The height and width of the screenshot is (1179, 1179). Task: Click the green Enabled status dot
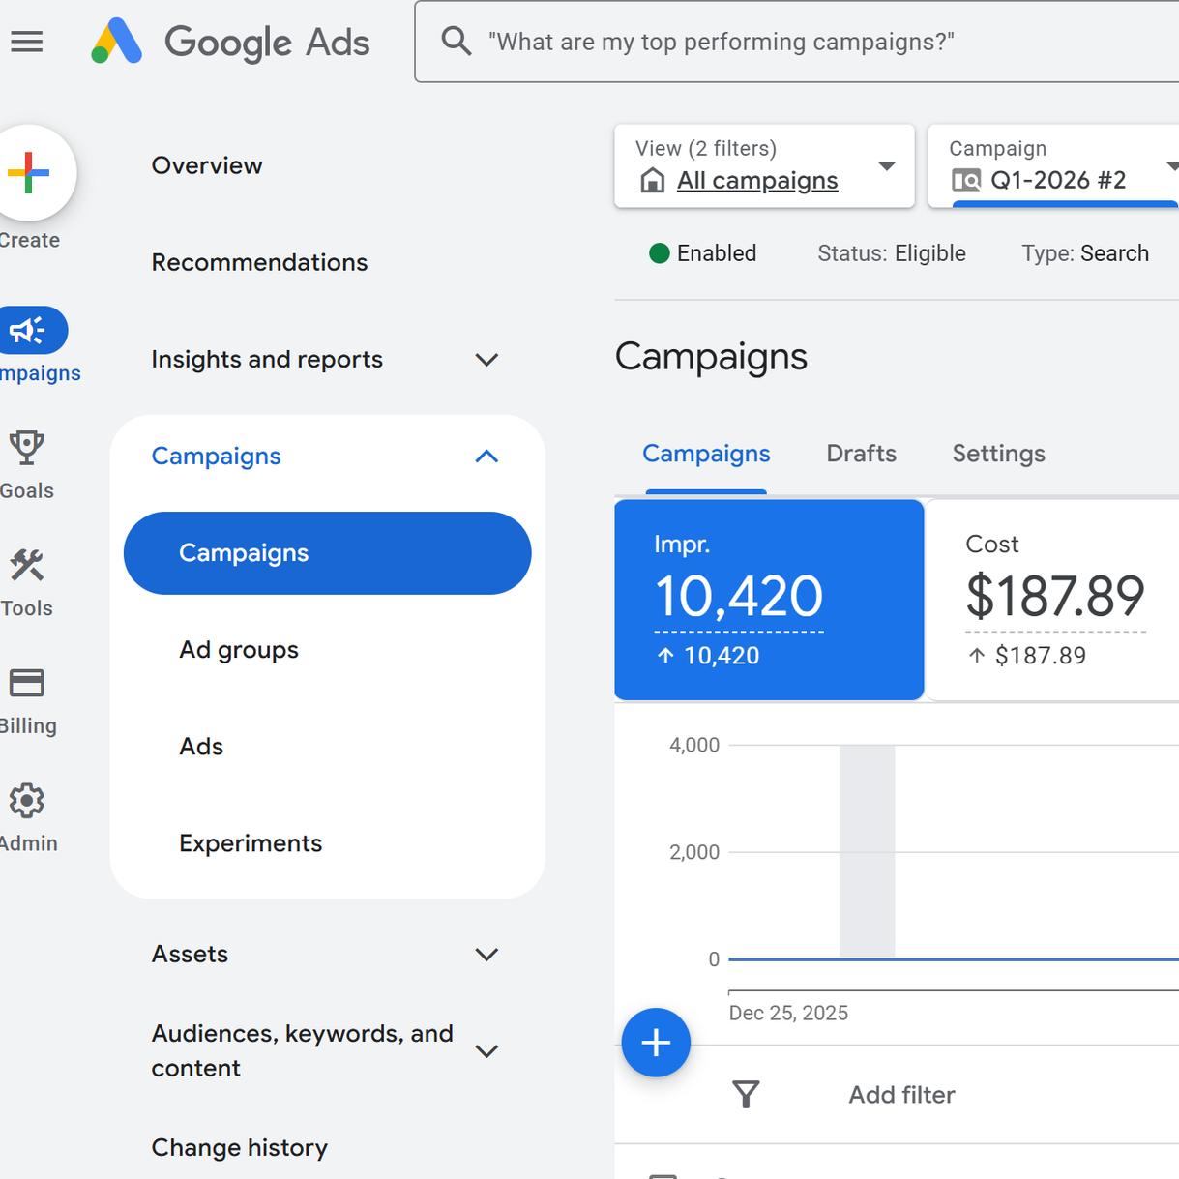pos(660,253)
